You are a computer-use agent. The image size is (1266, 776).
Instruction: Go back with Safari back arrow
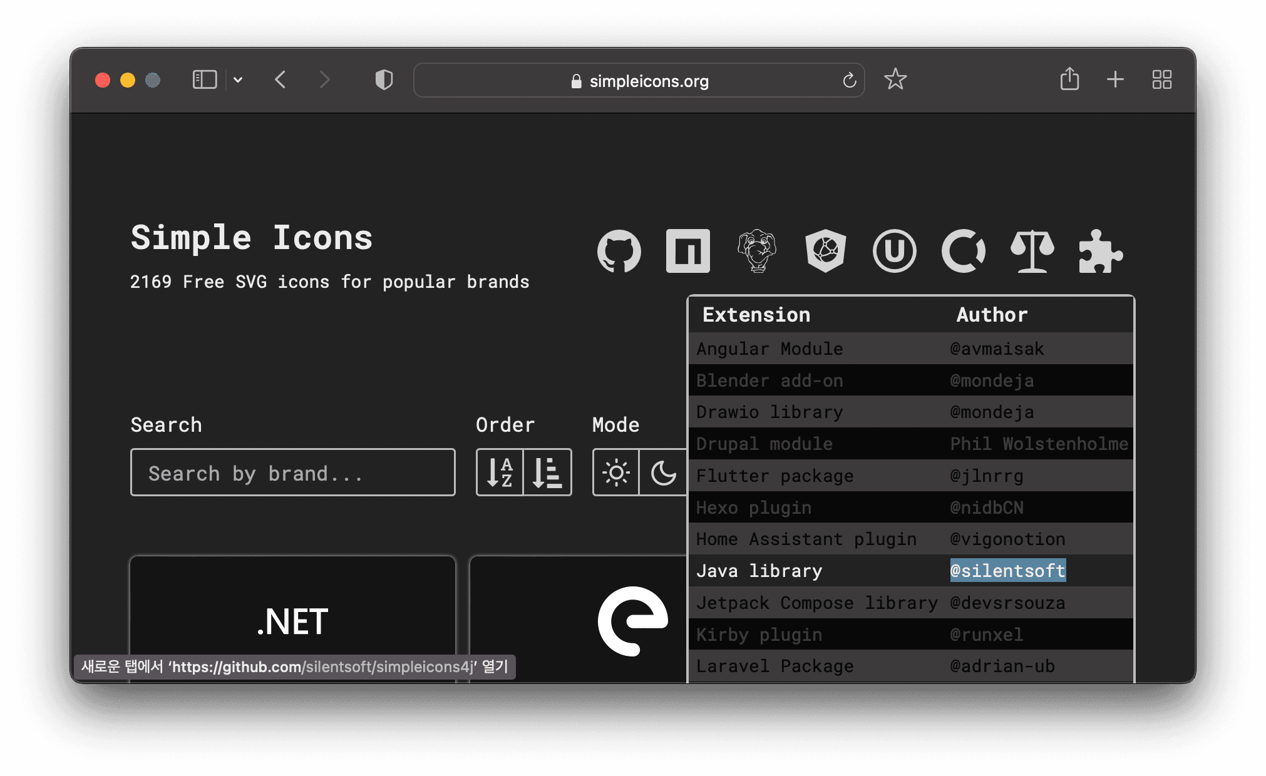click(x=280, y=79)
